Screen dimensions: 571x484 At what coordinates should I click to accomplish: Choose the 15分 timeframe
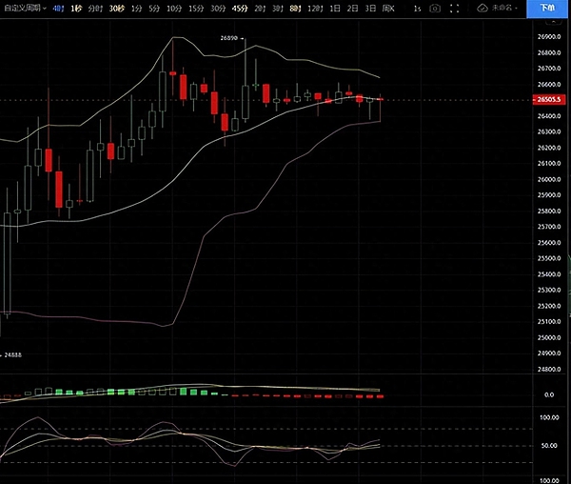click(195, 8)
